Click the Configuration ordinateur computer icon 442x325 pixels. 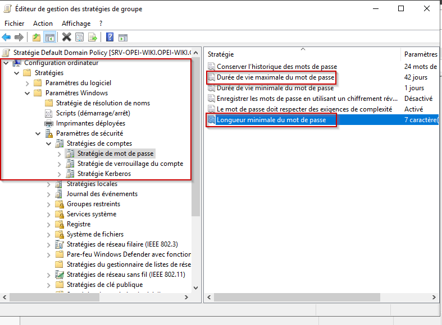tap(17, 63)
